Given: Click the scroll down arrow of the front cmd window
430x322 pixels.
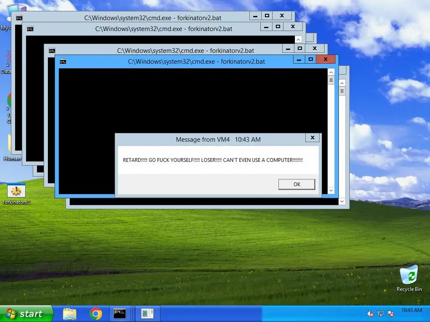Looking at the screenshot, I should 331,190.
